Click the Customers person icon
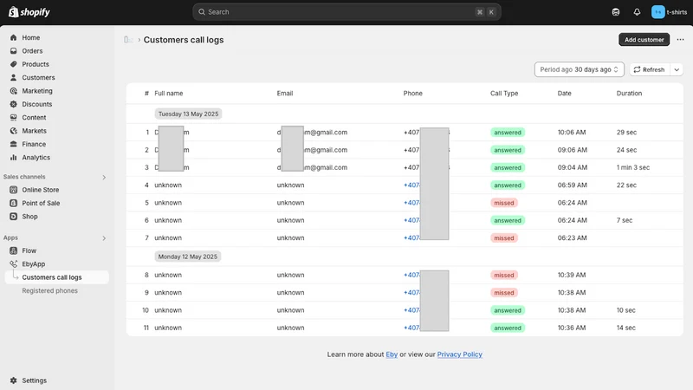 [13, 77]
